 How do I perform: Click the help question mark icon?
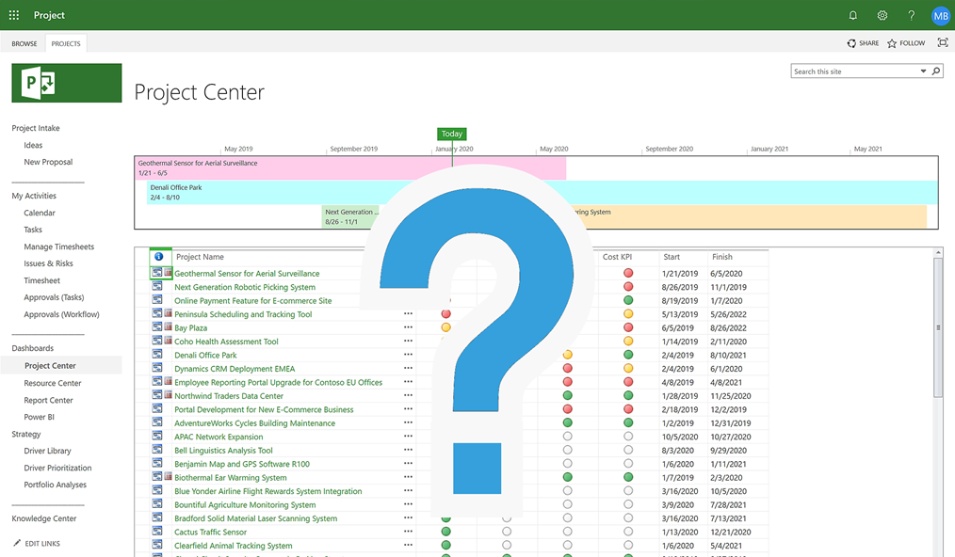pyautogui.click(x=911, y=15)
